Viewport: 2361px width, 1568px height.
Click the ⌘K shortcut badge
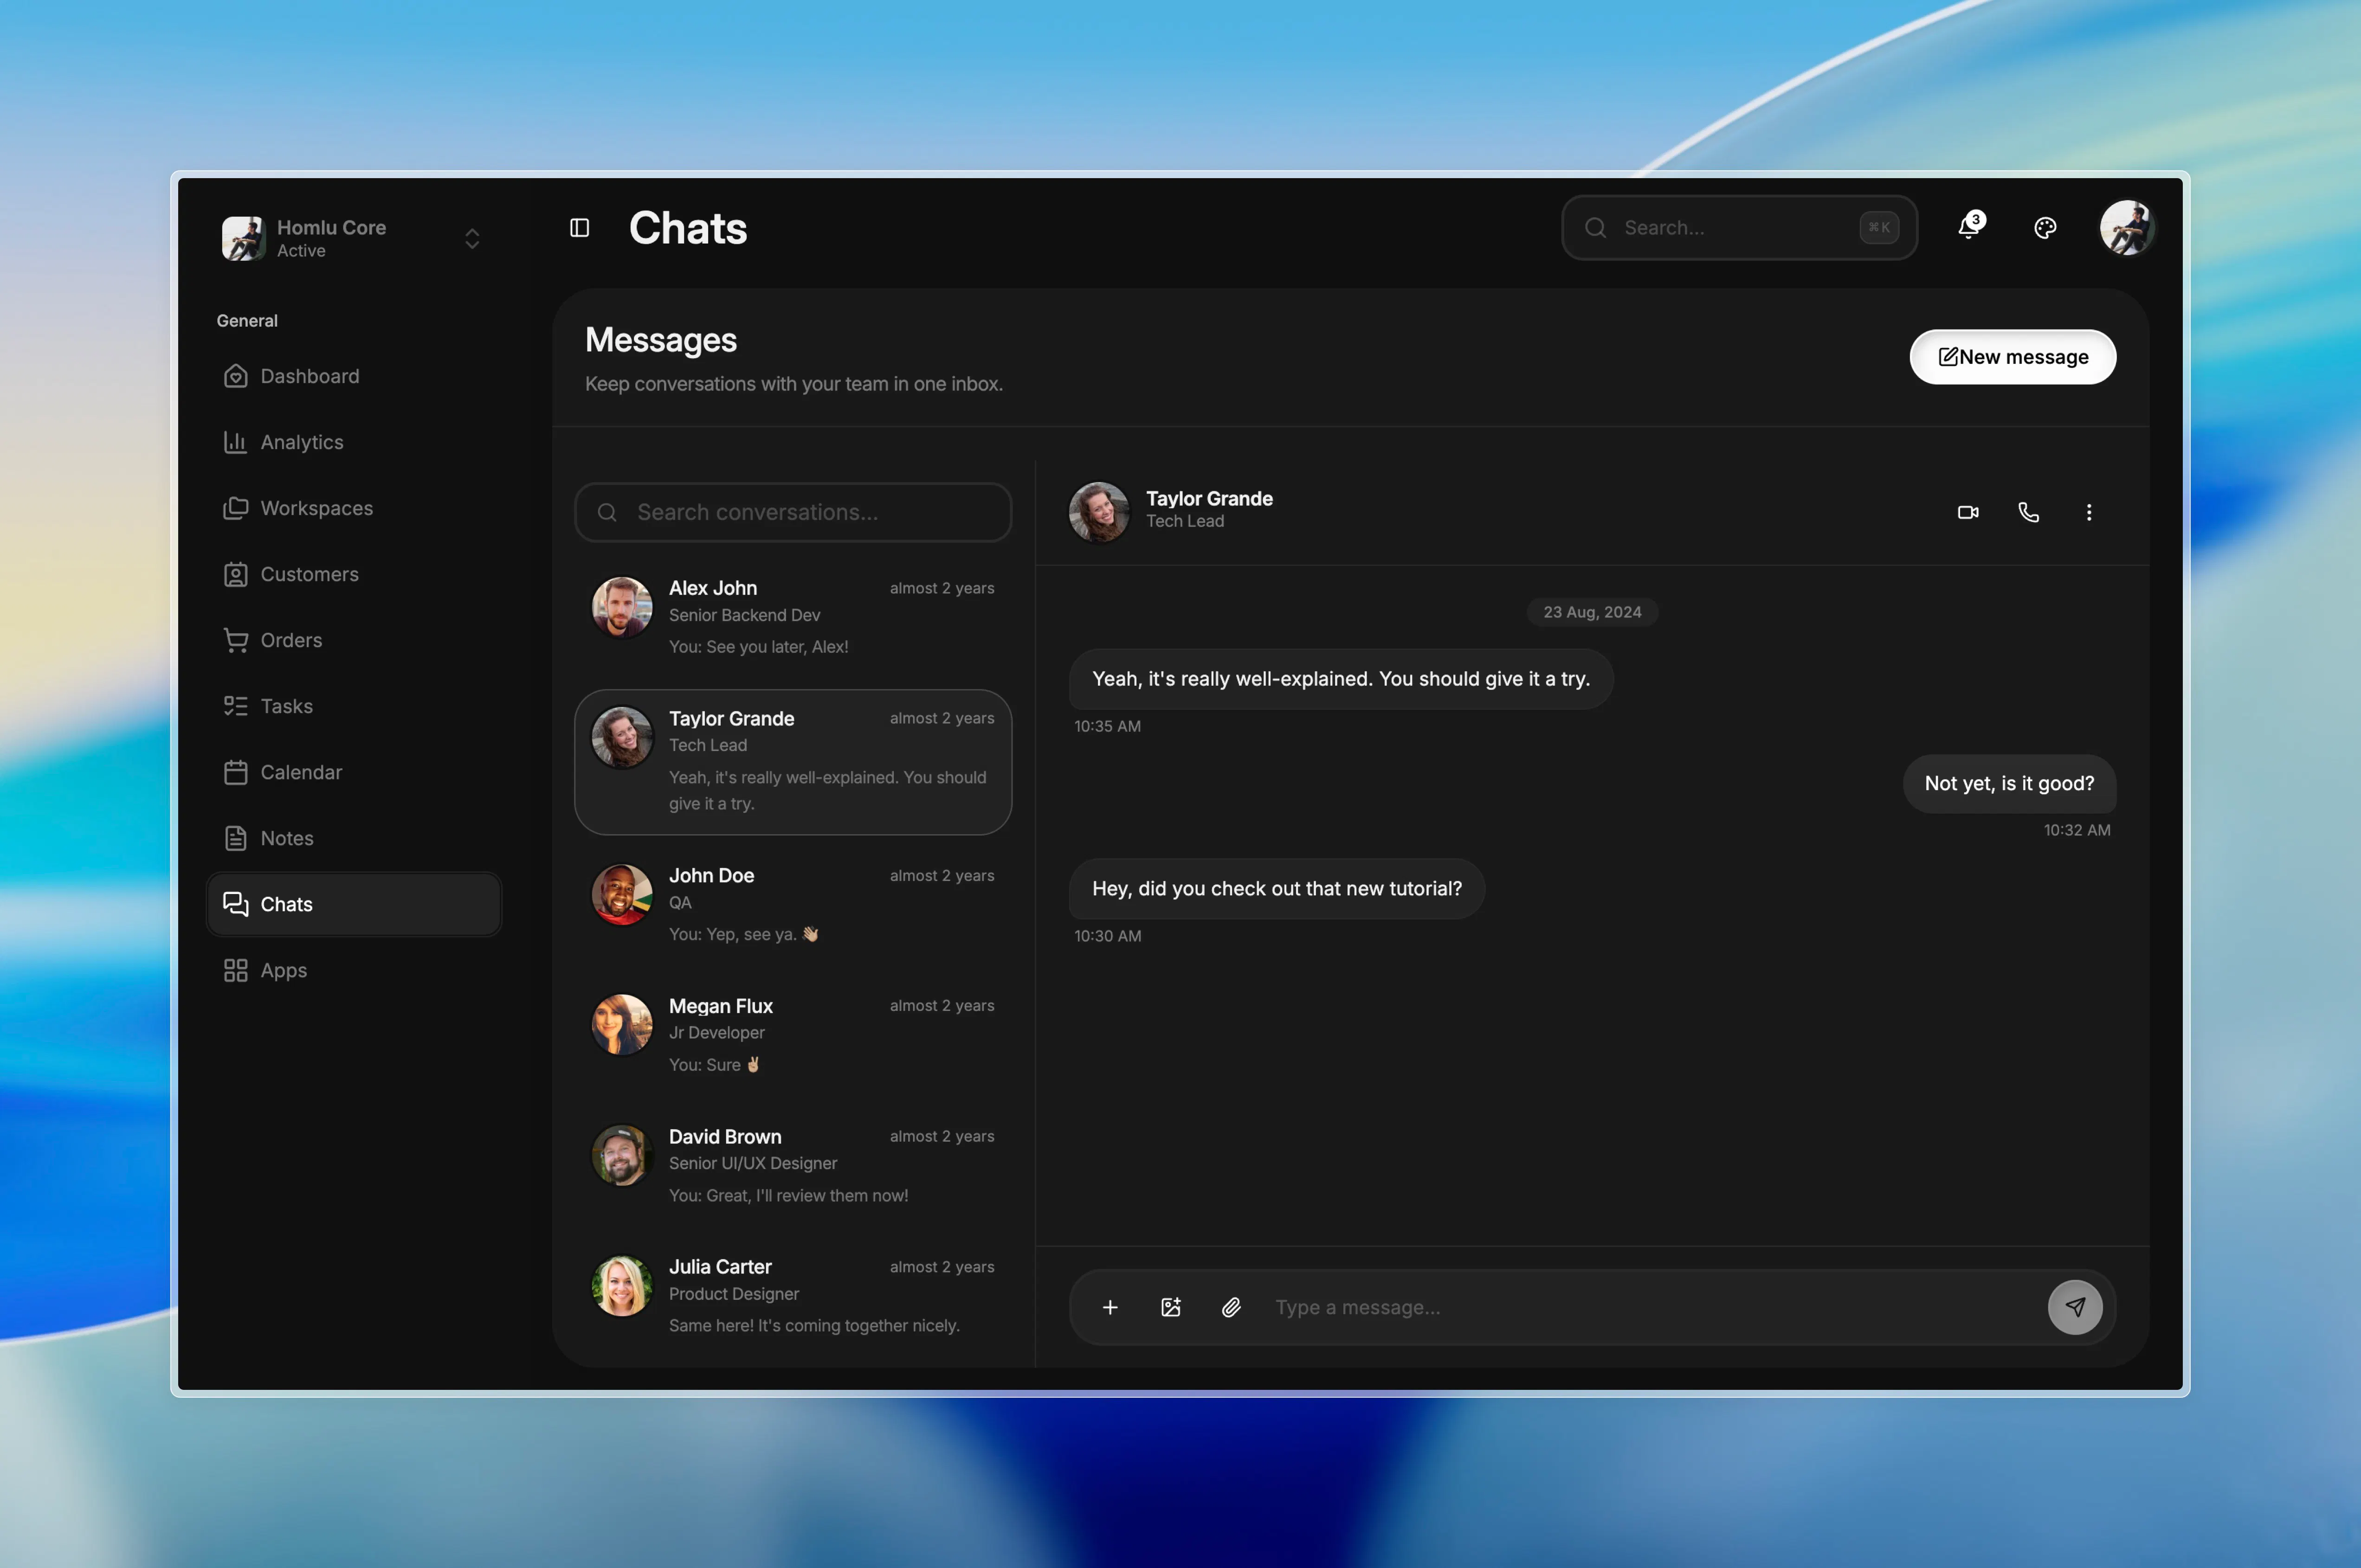[1879, 228]
